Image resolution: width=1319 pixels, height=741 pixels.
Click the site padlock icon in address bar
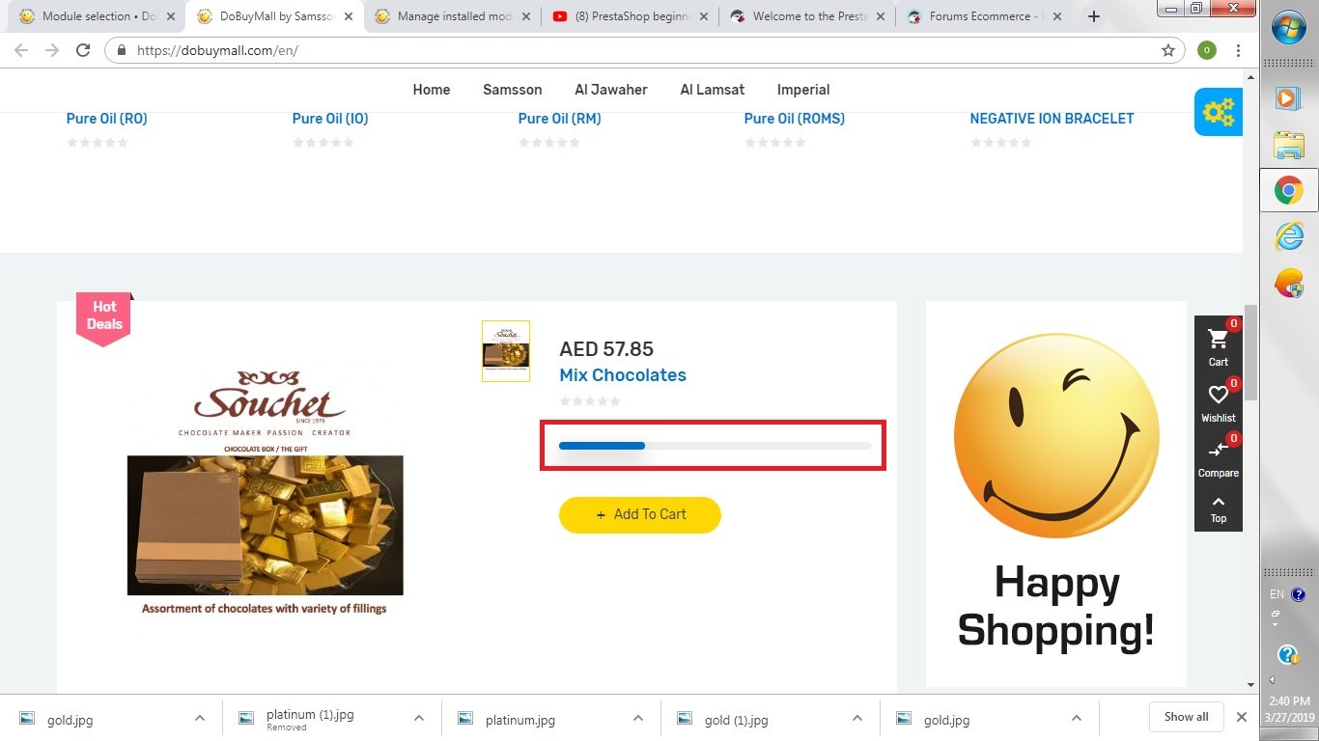[122, 50]
